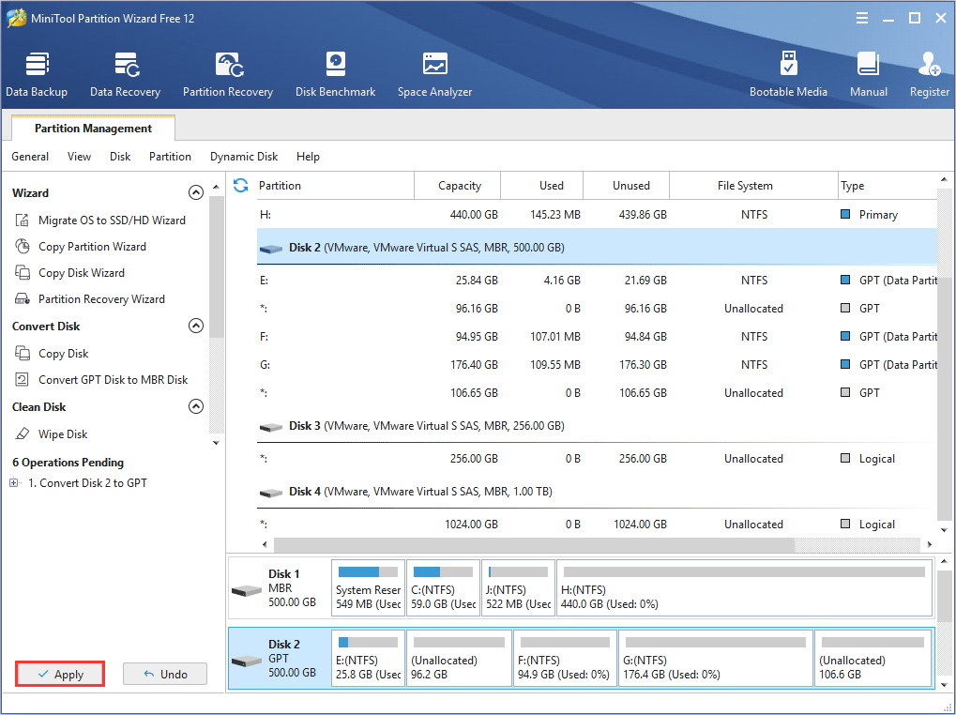Undo the last operation
Image resolution: width=956 pixels, height=715 pixels.
click(164, 673)
